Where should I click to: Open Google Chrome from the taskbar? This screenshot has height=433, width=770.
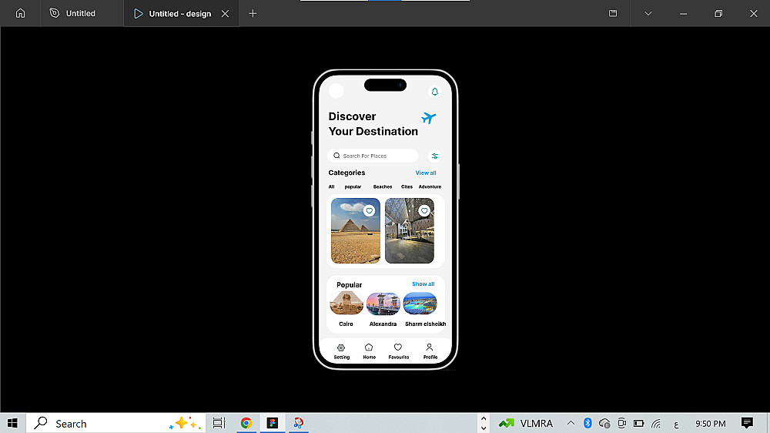point(246,423)
